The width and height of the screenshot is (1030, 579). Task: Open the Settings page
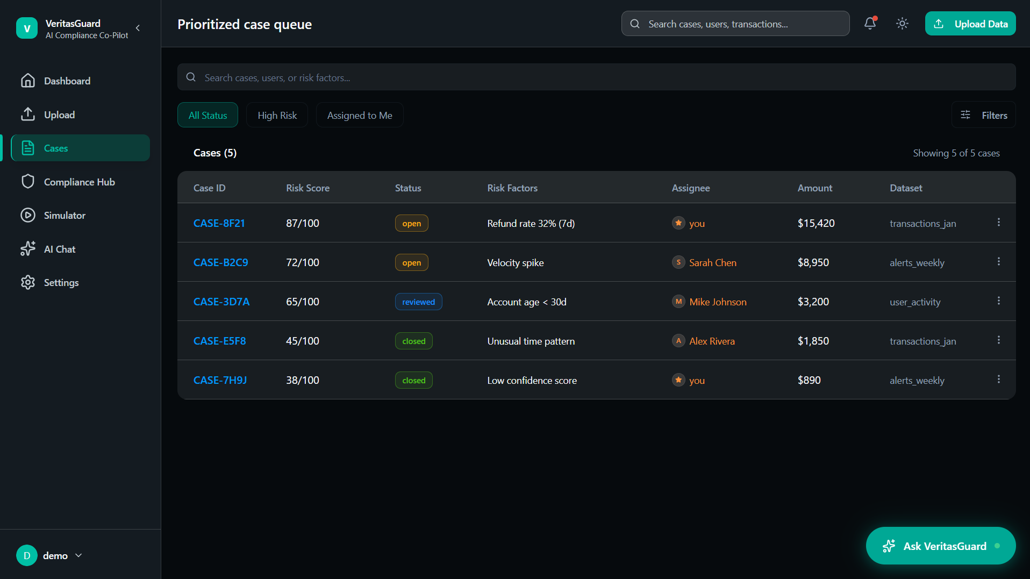click(x=80, y=282)
